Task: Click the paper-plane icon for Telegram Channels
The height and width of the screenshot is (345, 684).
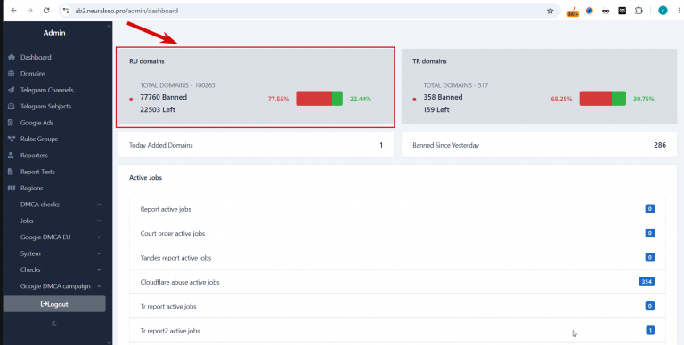Action: [x=12, y=90]
